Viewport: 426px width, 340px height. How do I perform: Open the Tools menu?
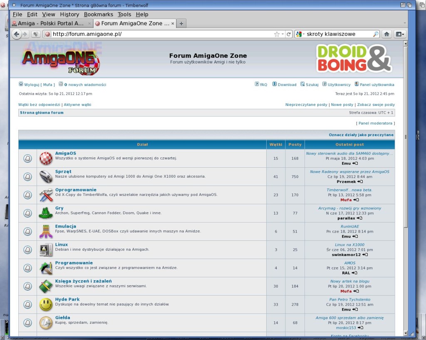tap(124, 15)
